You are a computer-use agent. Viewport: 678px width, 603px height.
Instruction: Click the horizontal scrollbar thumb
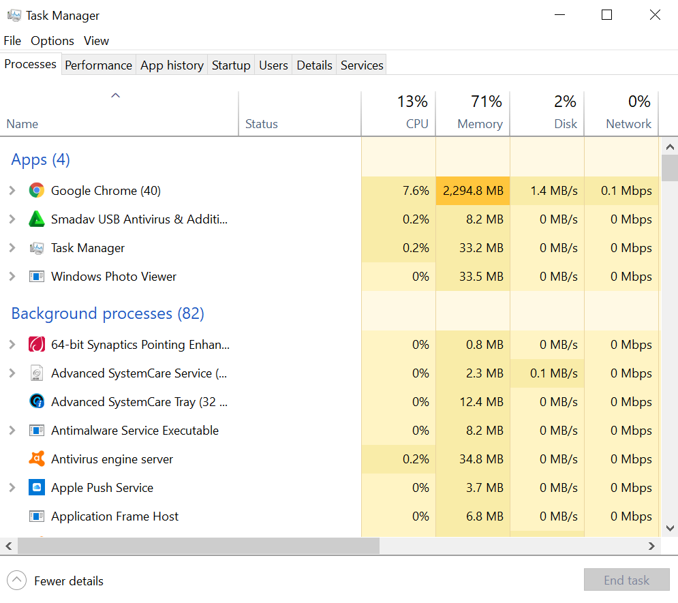(198, 546)
